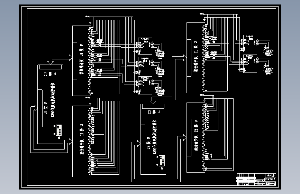The image size is (300, 194).
Task: Click the top motor symbol in the center group
Action: point(160,54)
